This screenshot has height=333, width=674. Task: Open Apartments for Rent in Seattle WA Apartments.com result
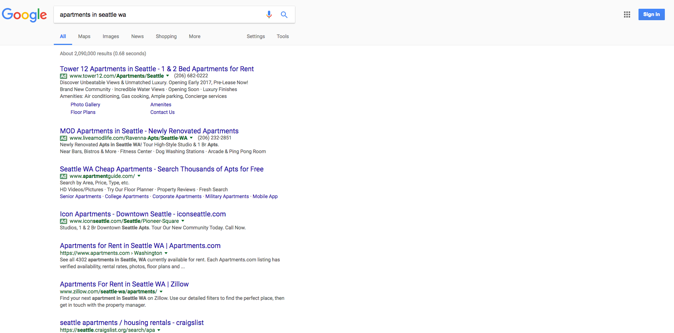tap(140, 246)
